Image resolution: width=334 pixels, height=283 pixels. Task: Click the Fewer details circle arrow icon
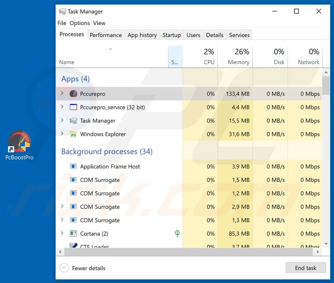coord(64,268)
